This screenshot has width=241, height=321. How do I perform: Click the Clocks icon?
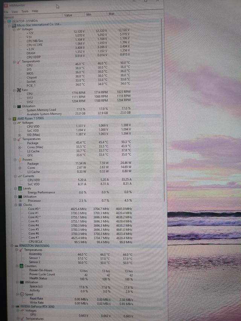20,205
